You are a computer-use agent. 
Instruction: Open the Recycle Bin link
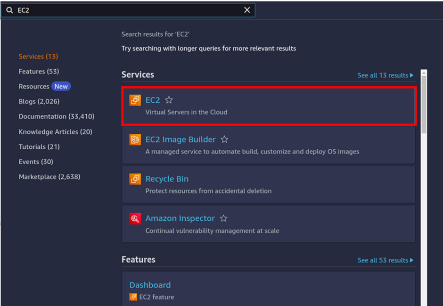click(167, 179)
